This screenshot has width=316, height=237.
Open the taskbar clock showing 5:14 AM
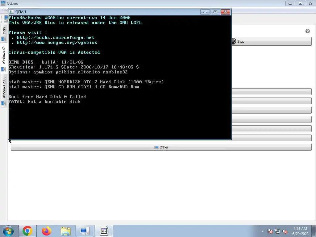[300, 231]
